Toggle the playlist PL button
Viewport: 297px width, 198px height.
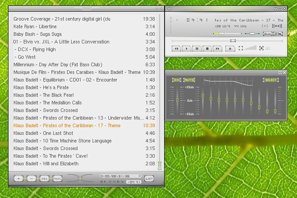(278, 34)
